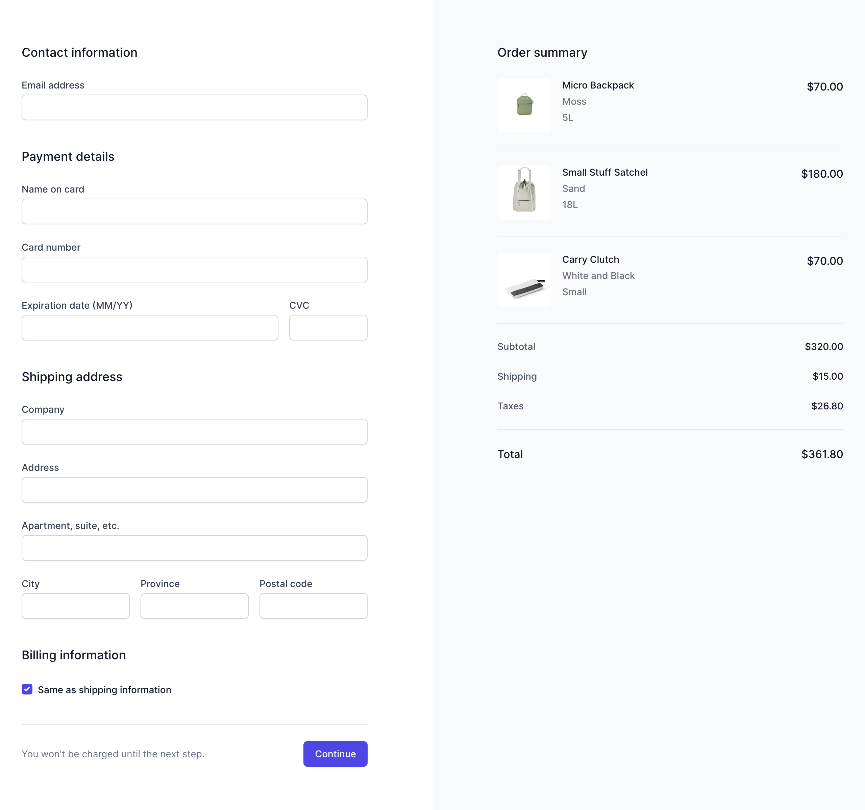865x810 pixels.
Task: Click the Expiration date (MM/YY) field
Action: click(x=150, y=328)
